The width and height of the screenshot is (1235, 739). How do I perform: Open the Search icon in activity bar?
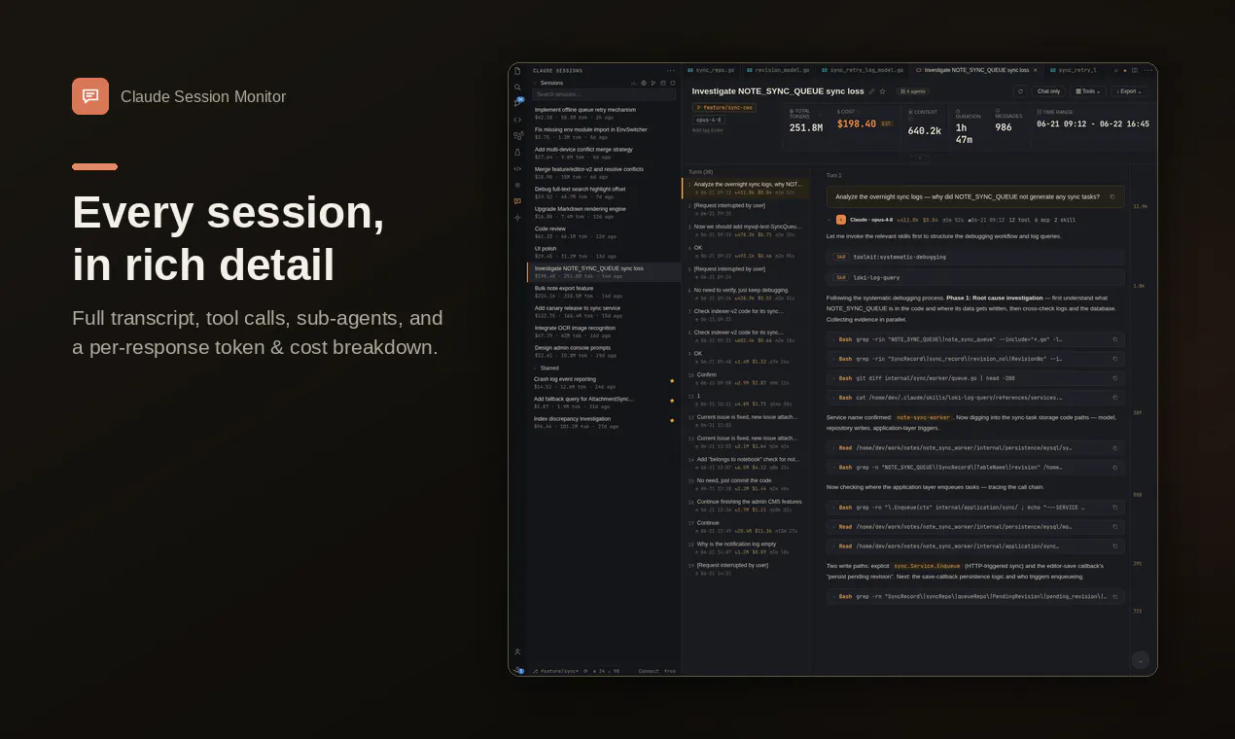517,87
